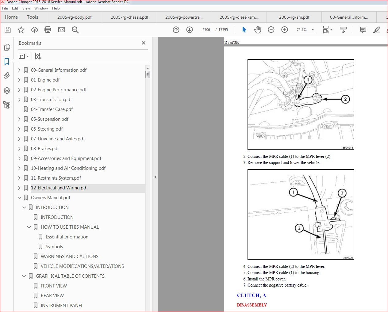388x312 pixels.
Task: Open FRONT VIEW bookmark
Action: [54, 286]
